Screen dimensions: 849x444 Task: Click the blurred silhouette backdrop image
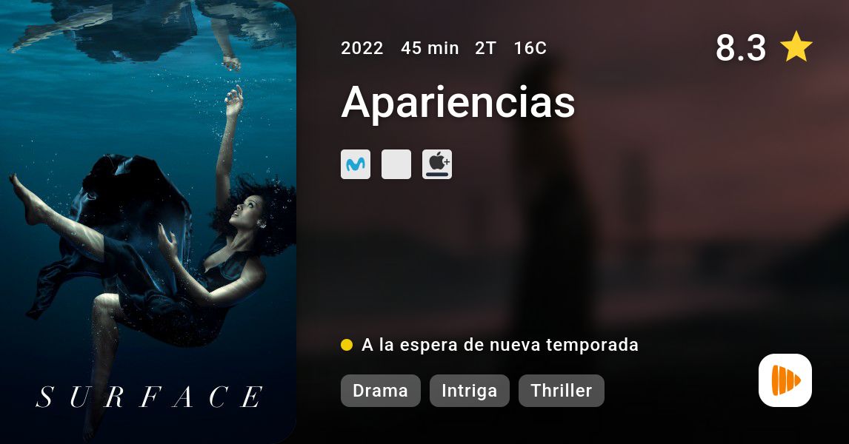tap(573, 222)
